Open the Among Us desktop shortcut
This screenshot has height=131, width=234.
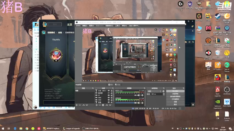tap(218, 78)
